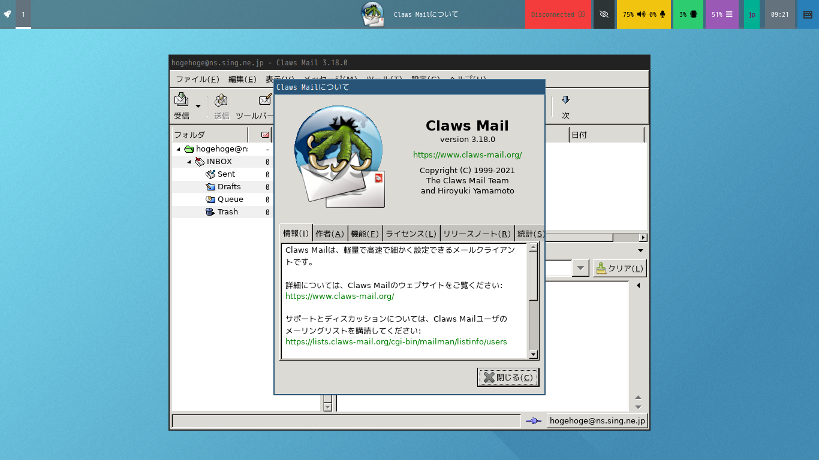Toggle the crossed-eye icon in top panel

[x=604, y=14]
